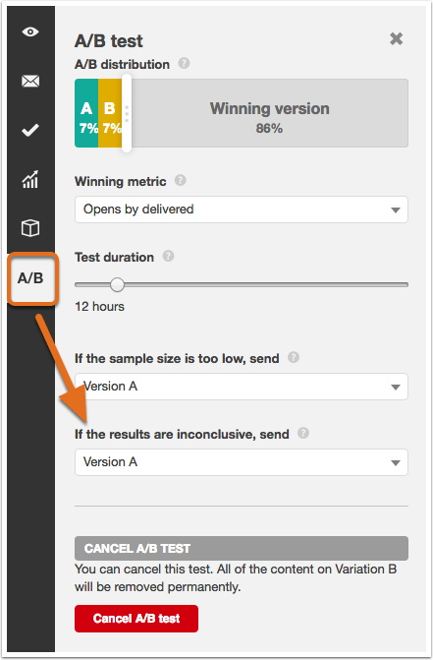This screenshot has height=660, width=433.
Task: Close the A/B test panel
Action: (x=396, y=39)
